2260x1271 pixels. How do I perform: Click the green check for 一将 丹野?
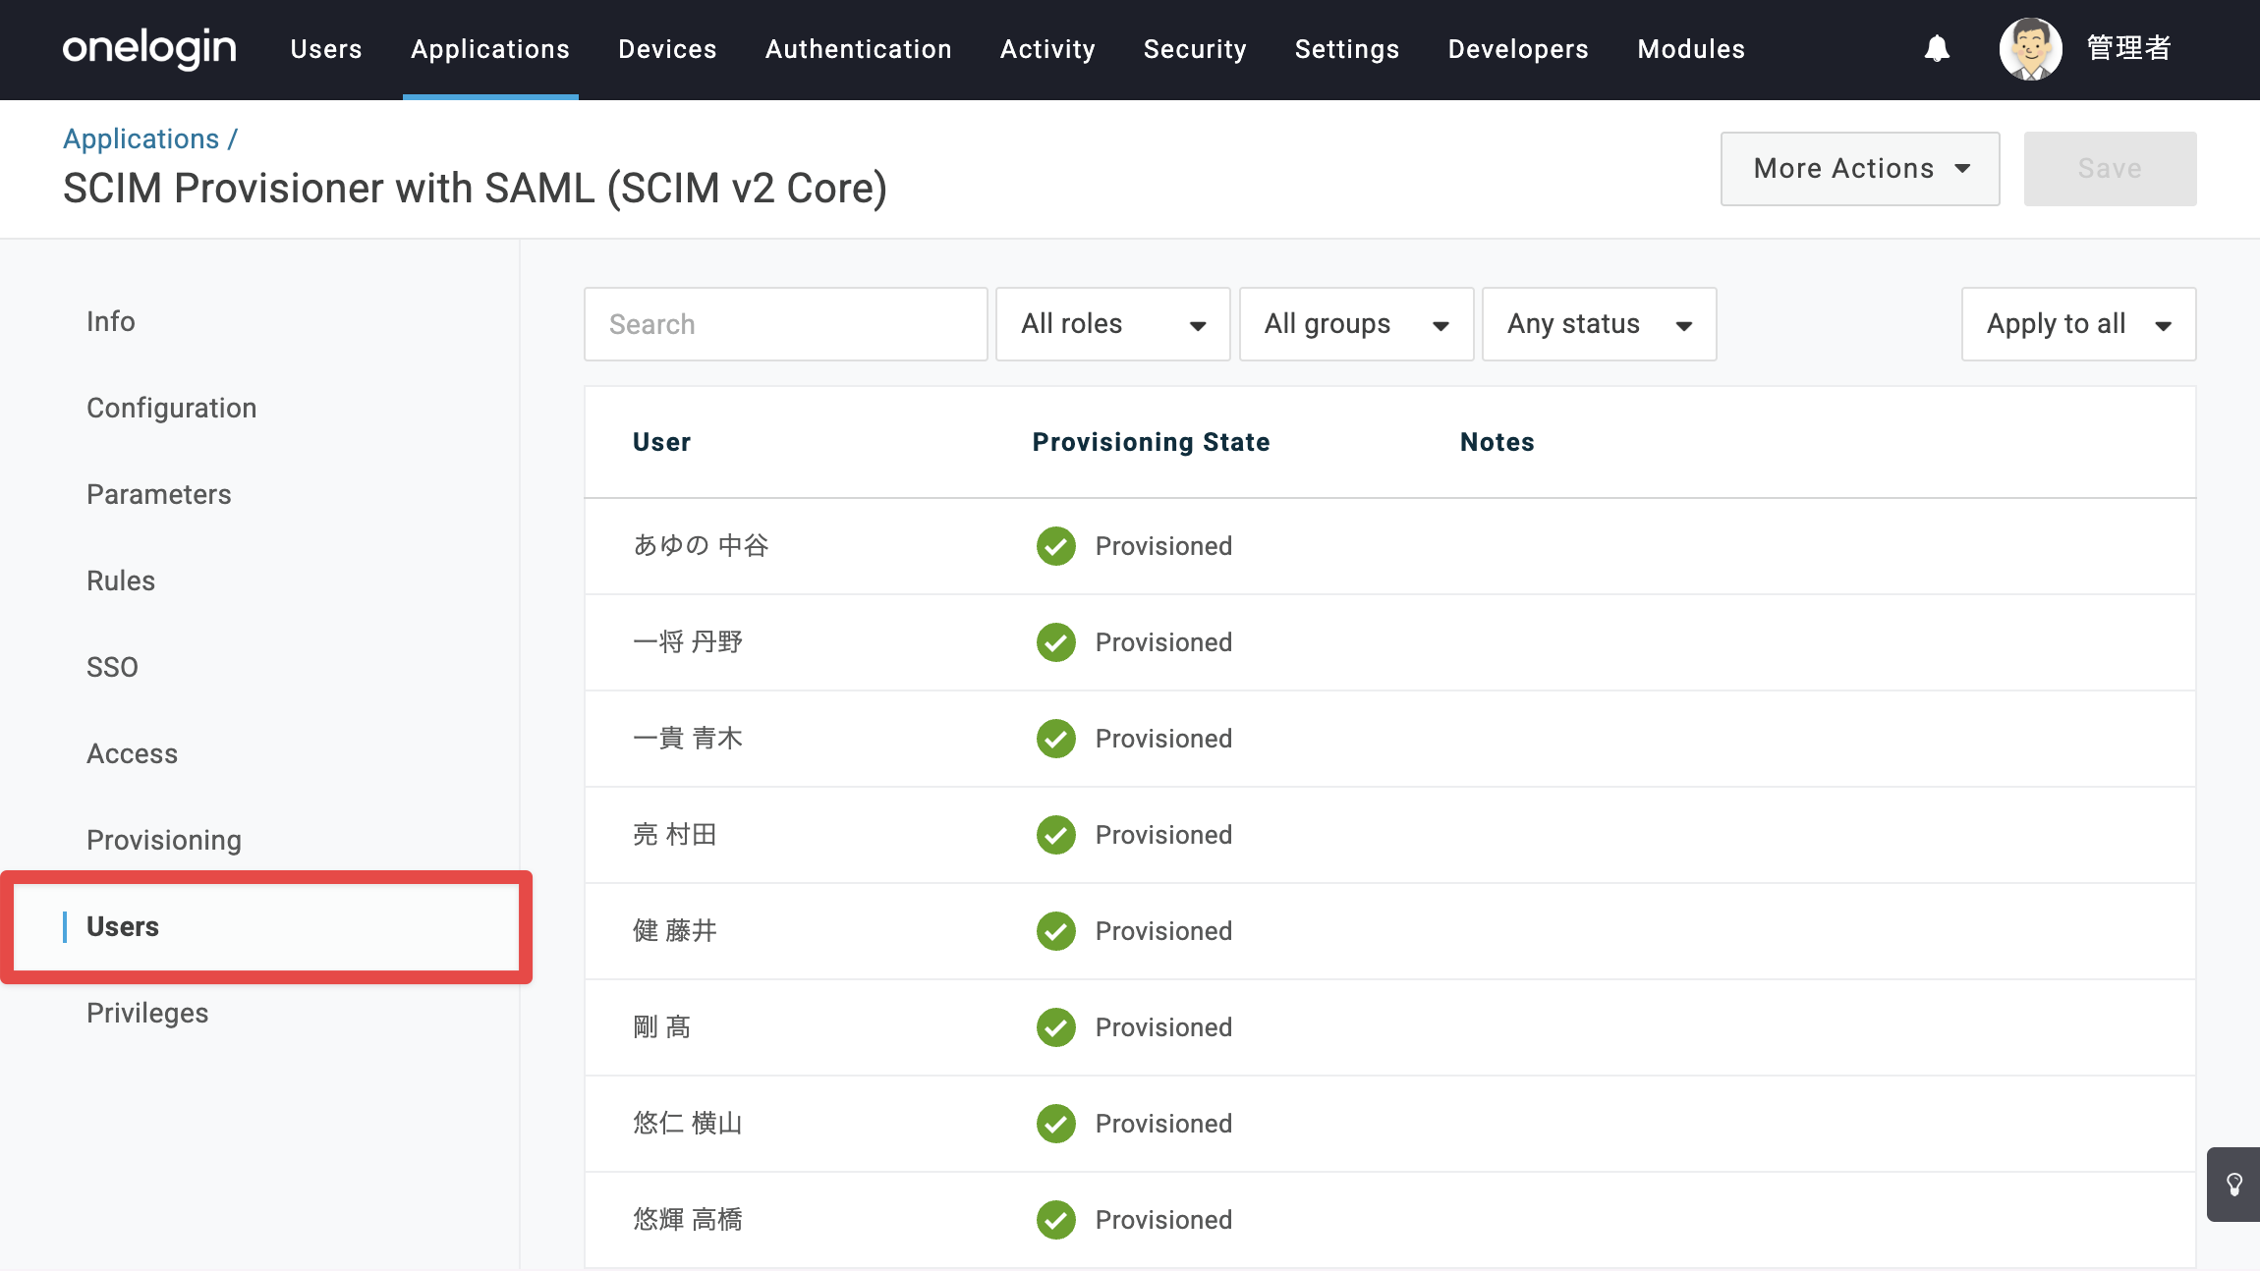coord(1056,642)
